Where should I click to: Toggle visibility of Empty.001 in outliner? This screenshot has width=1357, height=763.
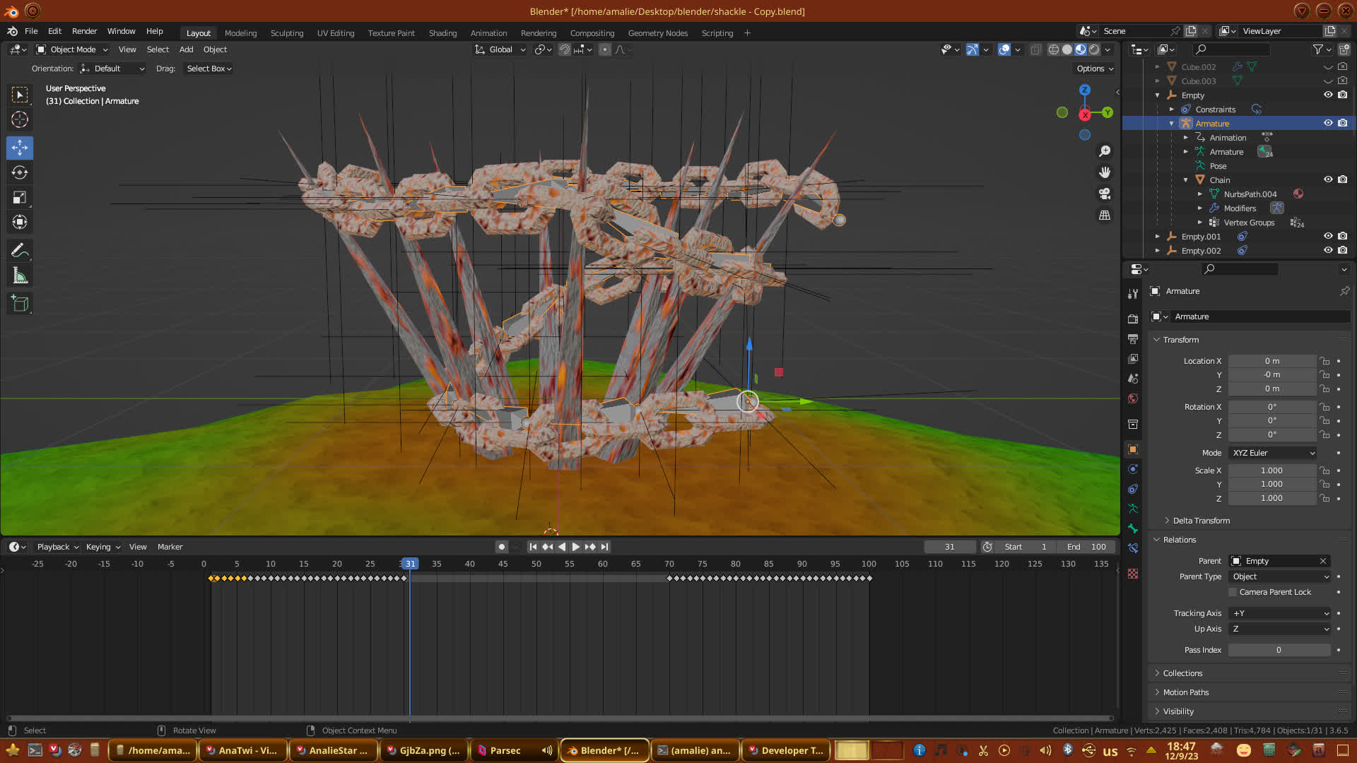coord(1328,236)
